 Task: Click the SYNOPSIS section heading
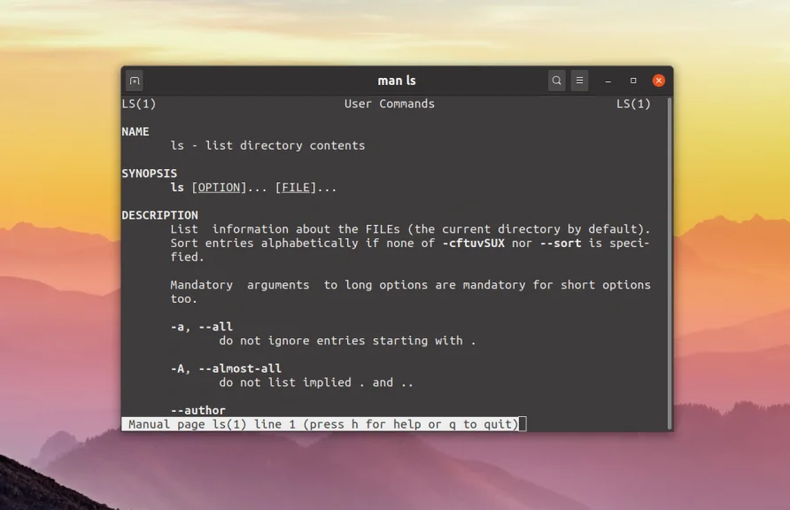tap(150, 173)
